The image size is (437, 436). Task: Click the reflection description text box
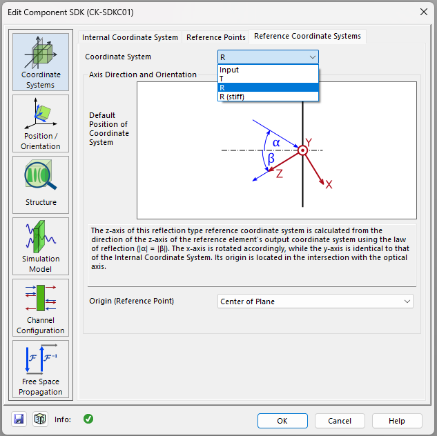(252, 255)
